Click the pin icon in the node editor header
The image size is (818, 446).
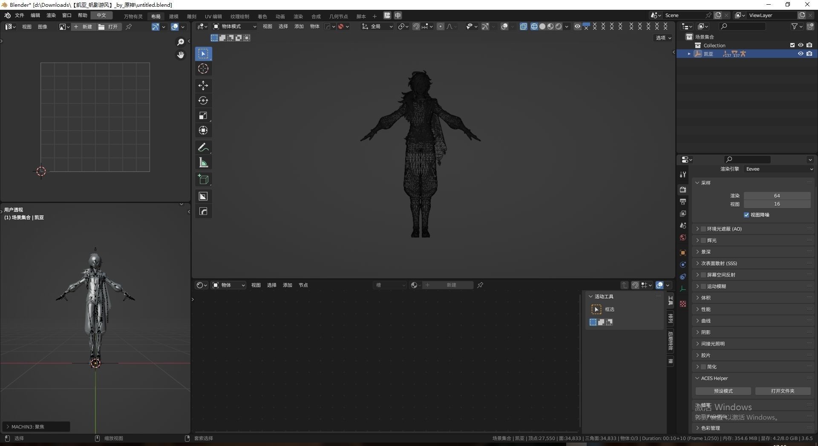coord(480,285)
